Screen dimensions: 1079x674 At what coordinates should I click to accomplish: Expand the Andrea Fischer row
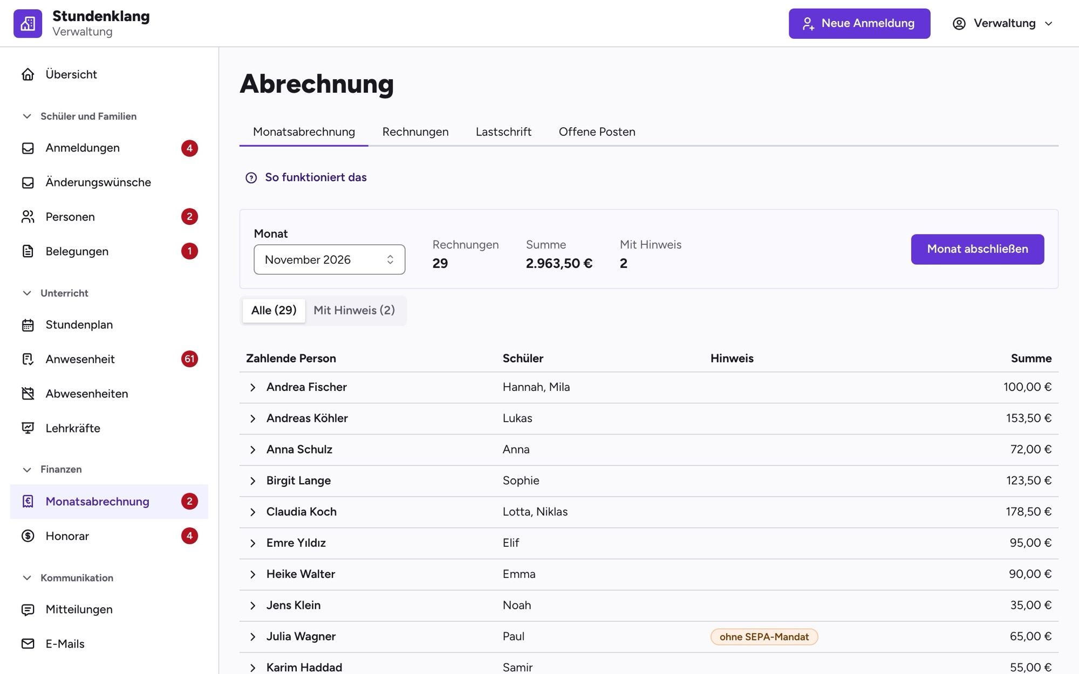click(x=252, y=387)
